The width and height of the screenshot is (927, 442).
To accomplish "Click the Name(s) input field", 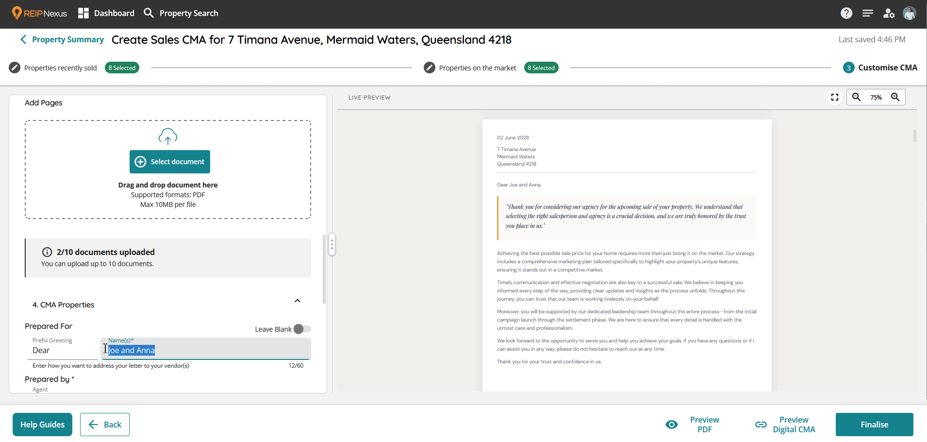I will [206, 349].
